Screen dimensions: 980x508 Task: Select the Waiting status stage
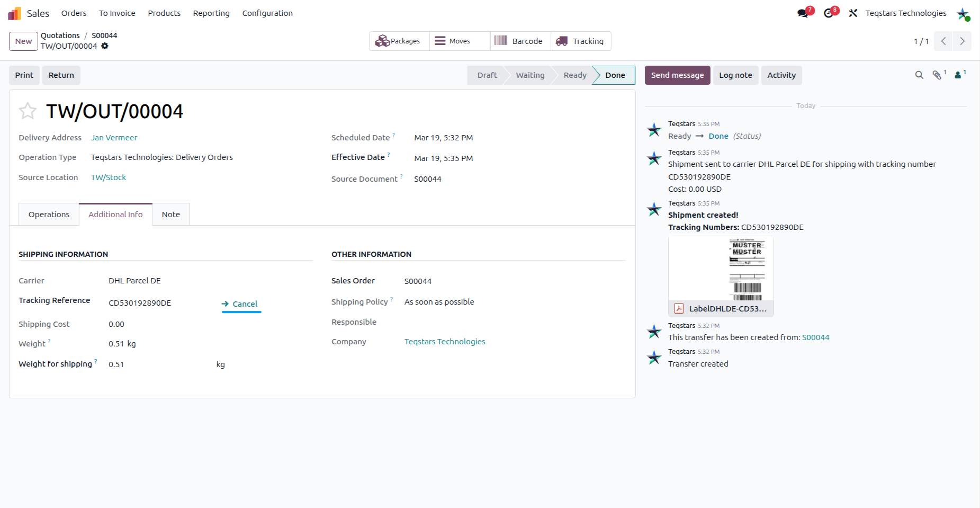point(530,75)
